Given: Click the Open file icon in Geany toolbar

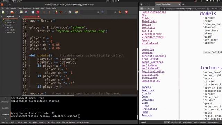Looking at the screenshot, I should tap(12, 12).
